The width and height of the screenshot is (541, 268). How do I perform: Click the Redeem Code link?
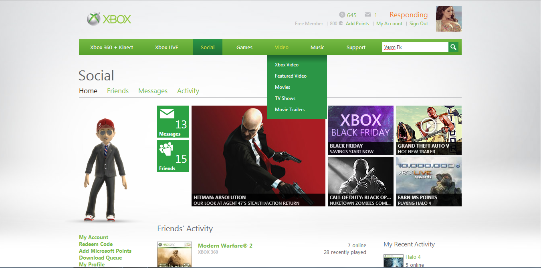[96, 244]
